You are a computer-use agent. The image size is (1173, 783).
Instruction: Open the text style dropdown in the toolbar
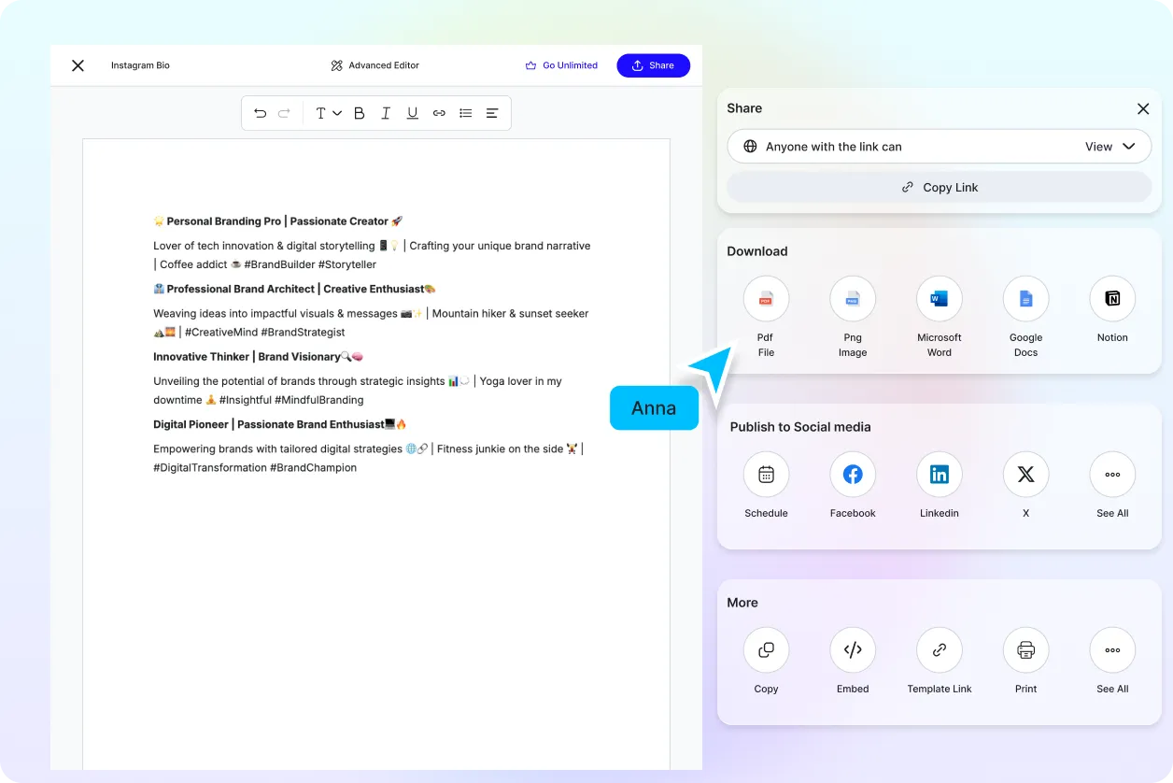(x=325, y=112)
